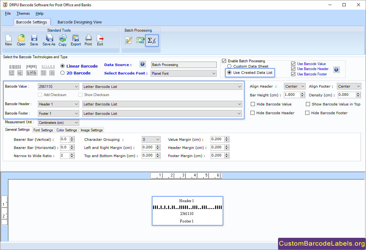Viewport: 366px width, 250px height.
Task: Click the application logo in title bar
Action: [x=5, y=5]
